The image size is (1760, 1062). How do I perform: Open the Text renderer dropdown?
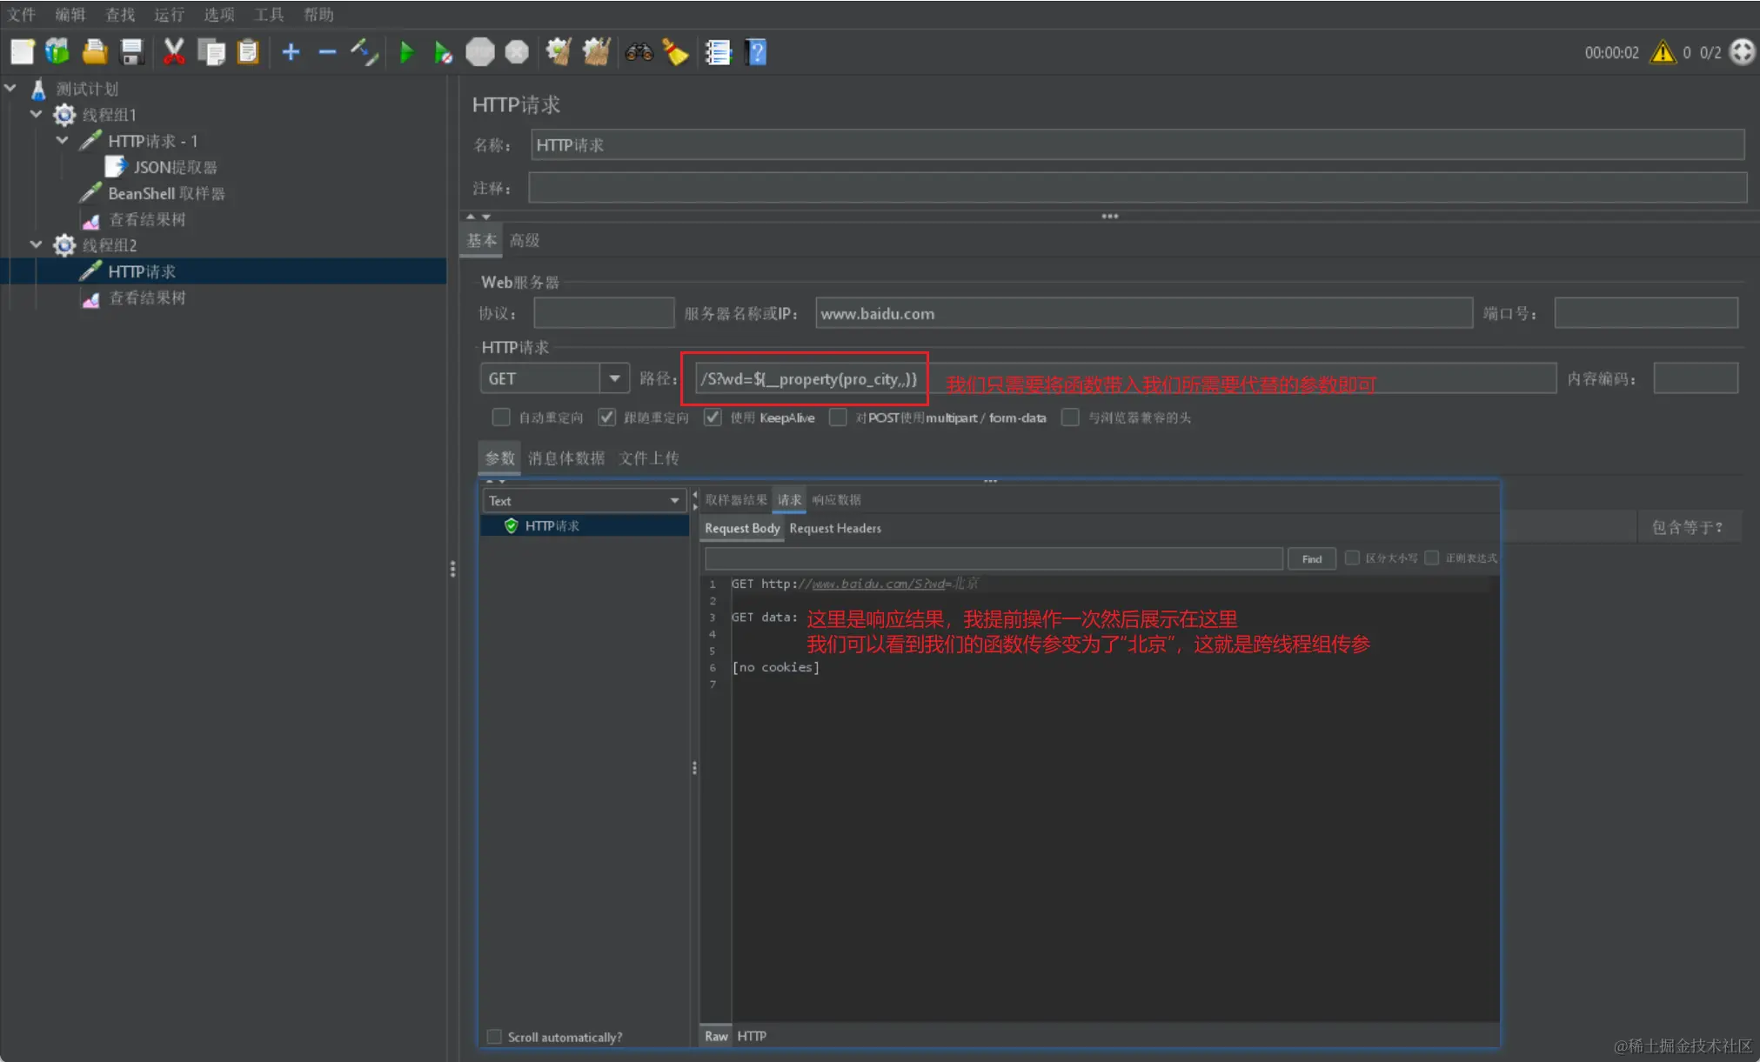tap(674, 500)
